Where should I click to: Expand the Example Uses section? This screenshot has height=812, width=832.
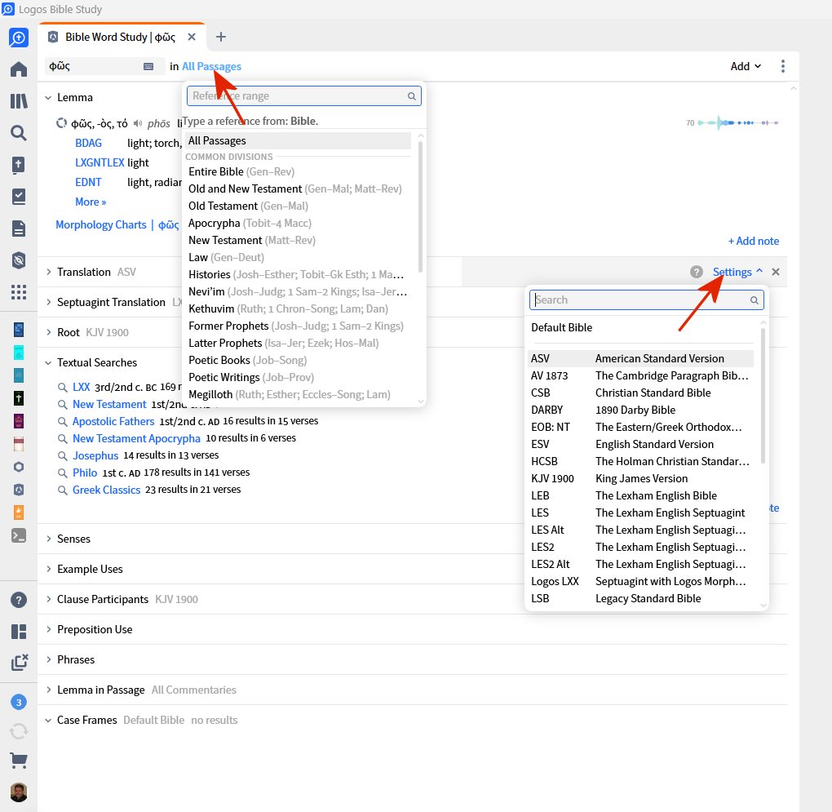(x=48, y=569)
